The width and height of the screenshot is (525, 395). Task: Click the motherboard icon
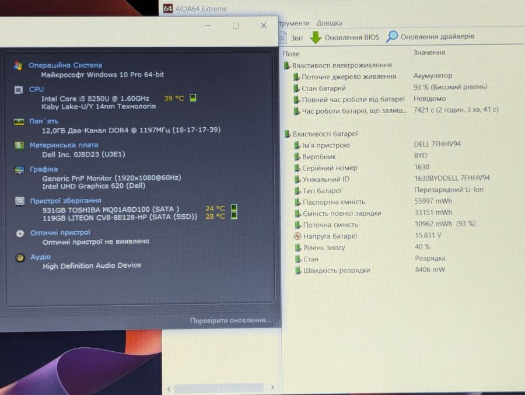(19, 145)
